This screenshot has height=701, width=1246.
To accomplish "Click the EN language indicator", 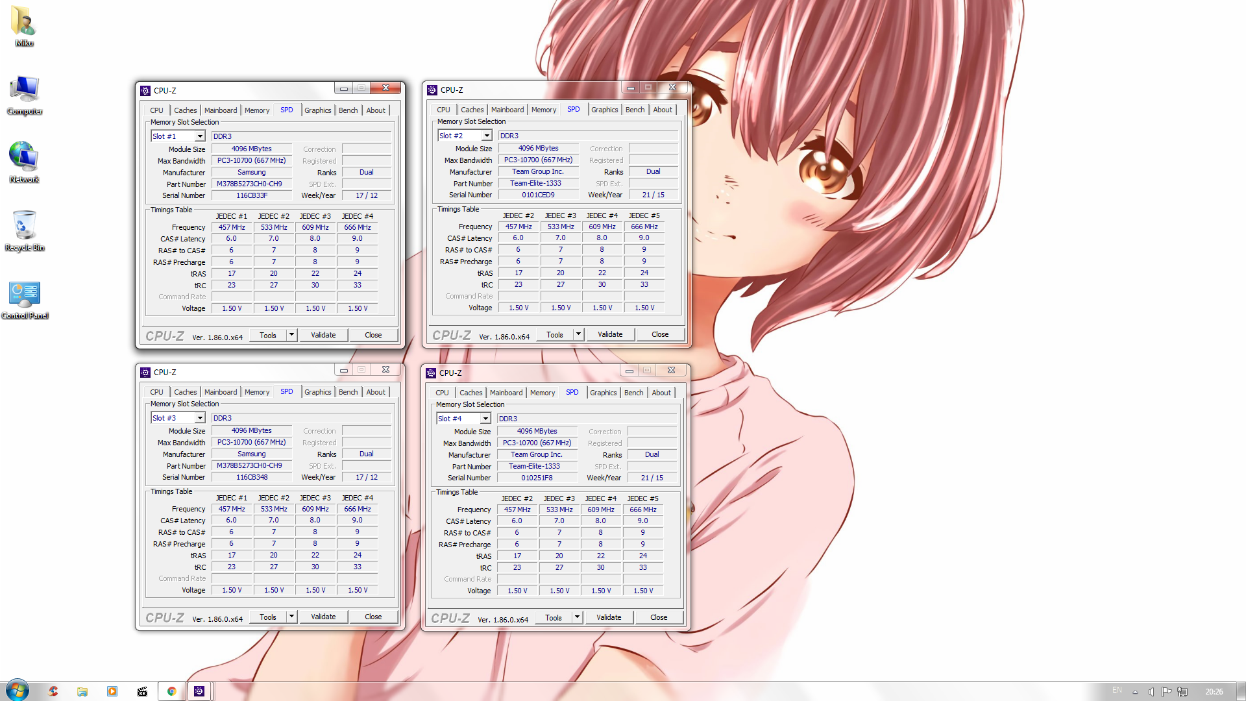I will [1117, 690].
